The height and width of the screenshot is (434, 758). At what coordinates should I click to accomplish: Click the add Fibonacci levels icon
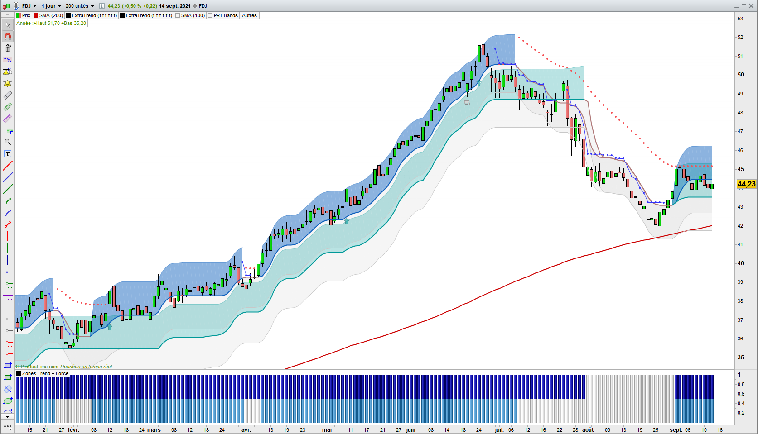pyautogui.click(x=8, y=130)
